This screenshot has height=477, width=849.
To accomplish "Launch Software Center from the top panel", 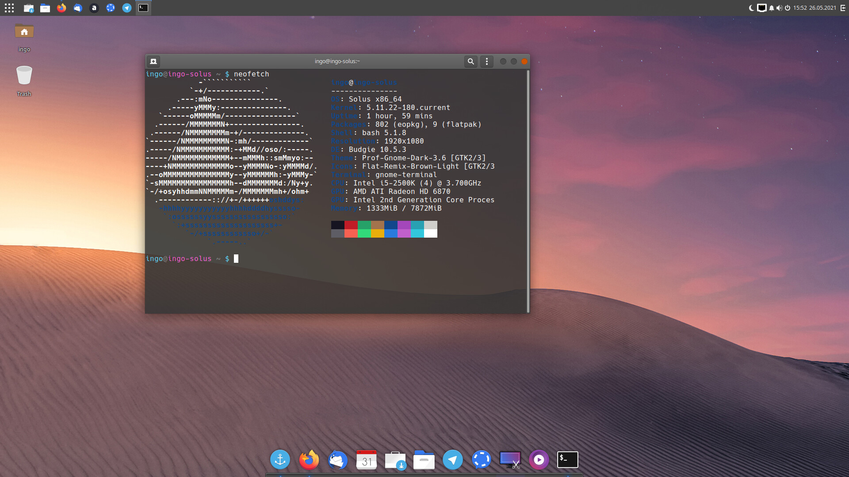I will point(29,8).
